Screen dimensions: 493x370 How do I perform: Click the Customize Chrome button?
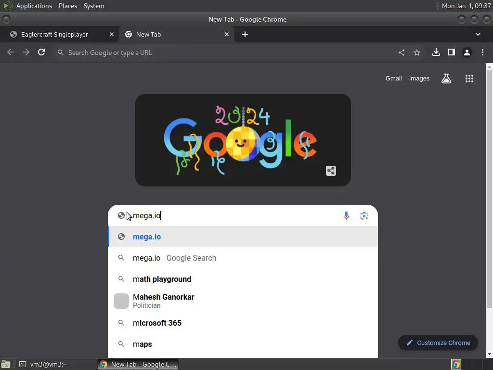[x=438, y=343]
